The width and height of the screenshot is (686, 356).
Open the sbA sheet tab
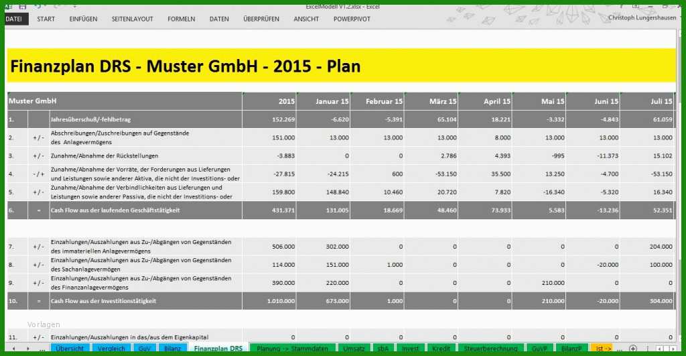tap(383, 349)
